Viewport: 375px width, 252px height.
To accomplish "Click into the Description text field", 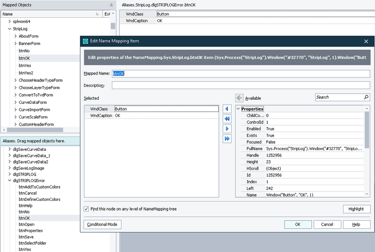I will 241,85.
